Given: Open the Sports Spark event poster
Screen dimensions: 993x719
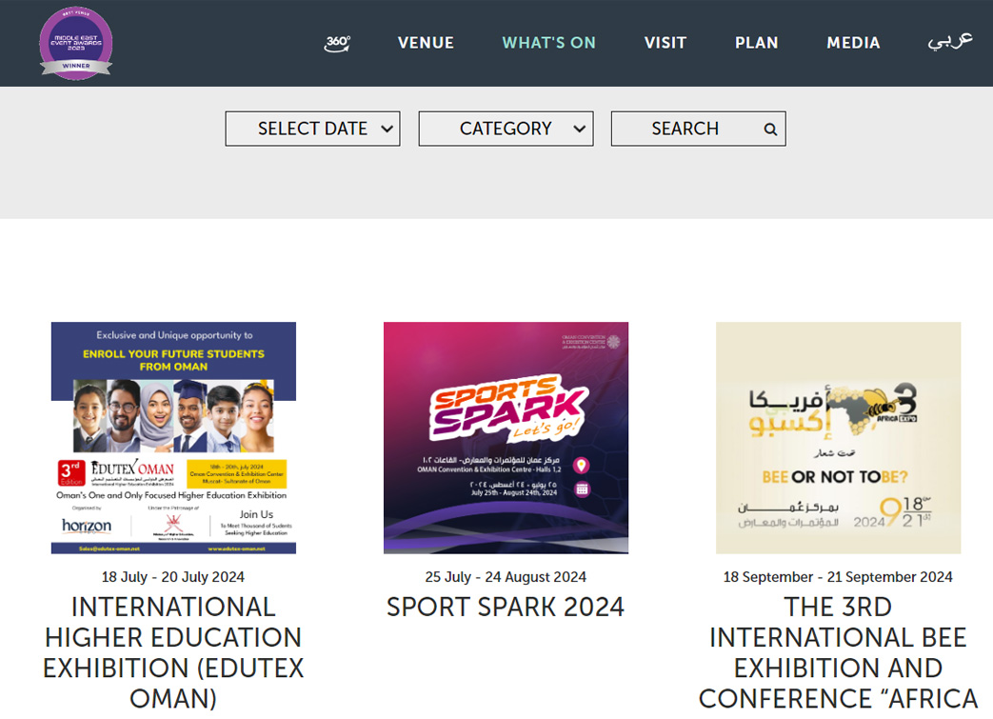Looking at the screenshot, I should 506,437.
